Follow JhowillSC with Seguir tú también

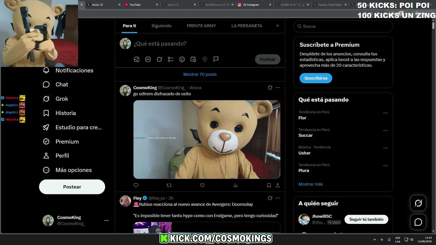pyautogui.click(x=366, y=219)
